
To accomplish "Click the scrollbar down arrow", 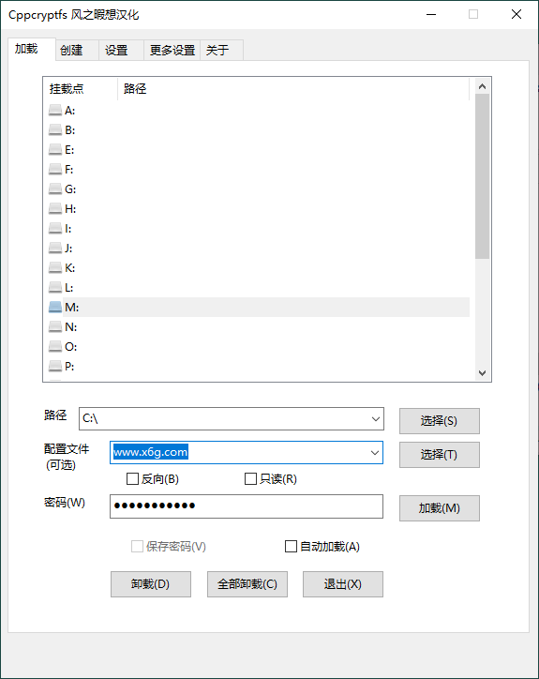I will tap(482, 373).
